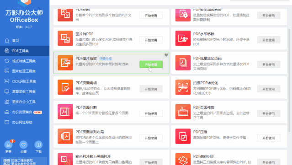Click 开始使用 for PDF水印移除
Image resolution: width=292 pixels, height=165 pixels.
tap(269, 40)
